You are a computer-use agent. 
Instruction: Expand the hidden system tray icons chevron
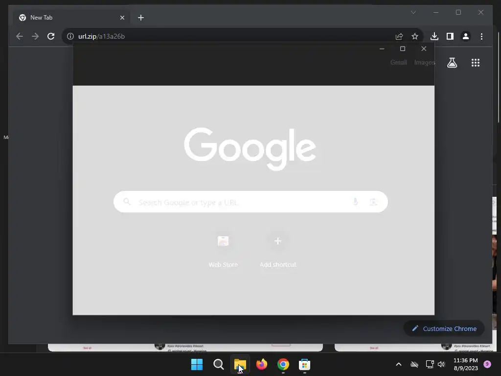[x=398, y=364]
